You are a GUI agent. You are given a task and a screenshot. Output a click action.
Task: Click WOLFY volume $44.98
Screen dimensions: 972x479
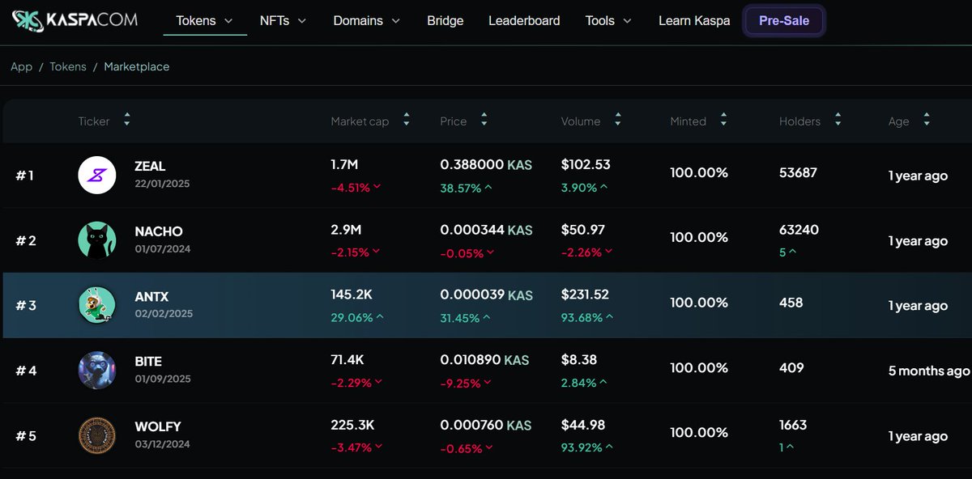pyautogui.click(x=583, y=425)
